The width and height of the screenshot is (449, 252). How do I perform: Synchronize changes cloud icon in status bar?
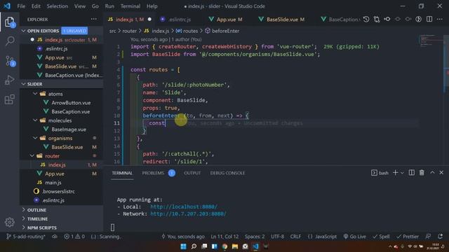[55, 237]
